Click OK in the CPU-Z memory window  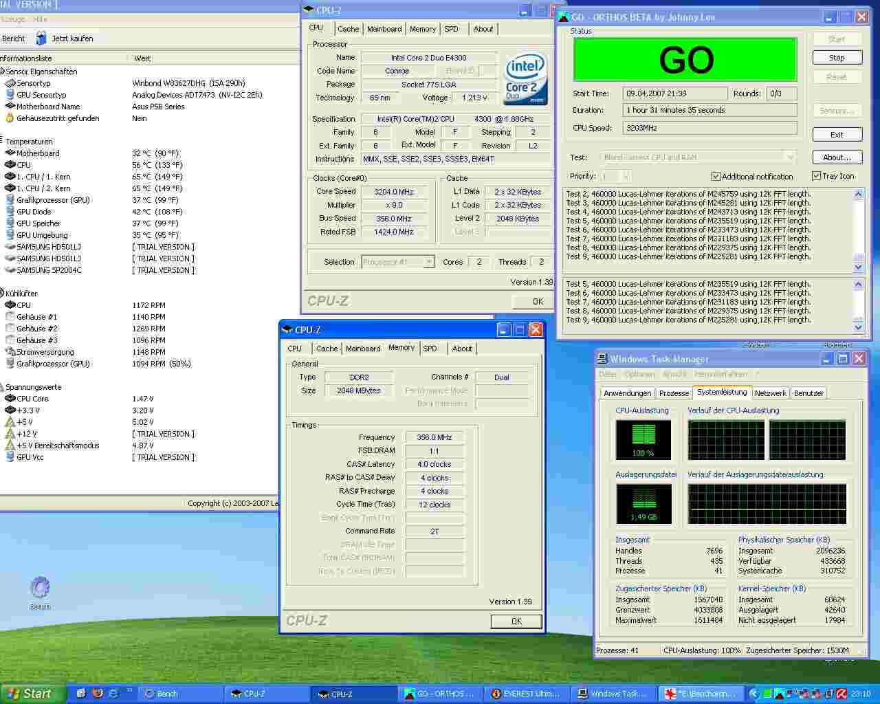516,621
